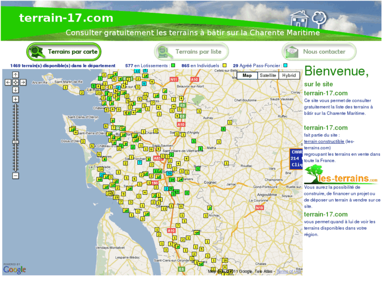Select the 1 marker below Saint-Martin-de-Ré

point(65,87)
